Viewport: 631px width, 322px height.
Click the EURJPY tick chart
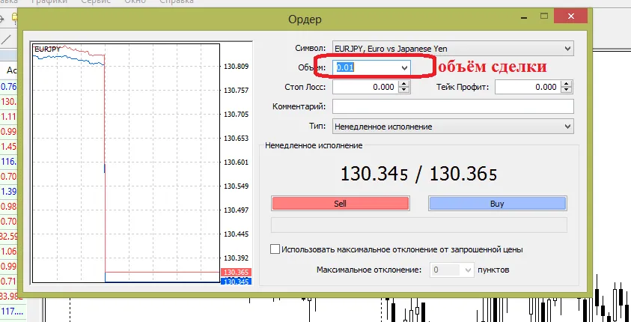point(126,162)
